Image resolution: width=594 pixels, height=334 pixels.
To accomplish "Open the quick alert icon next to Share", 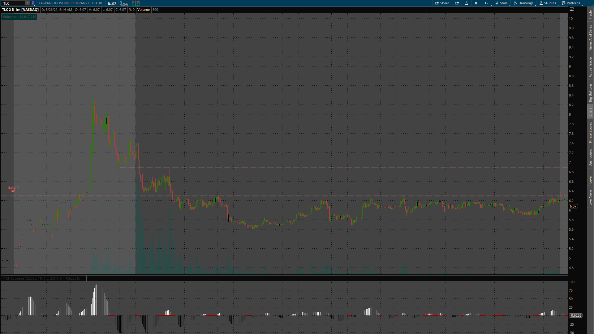I will 457,3.
